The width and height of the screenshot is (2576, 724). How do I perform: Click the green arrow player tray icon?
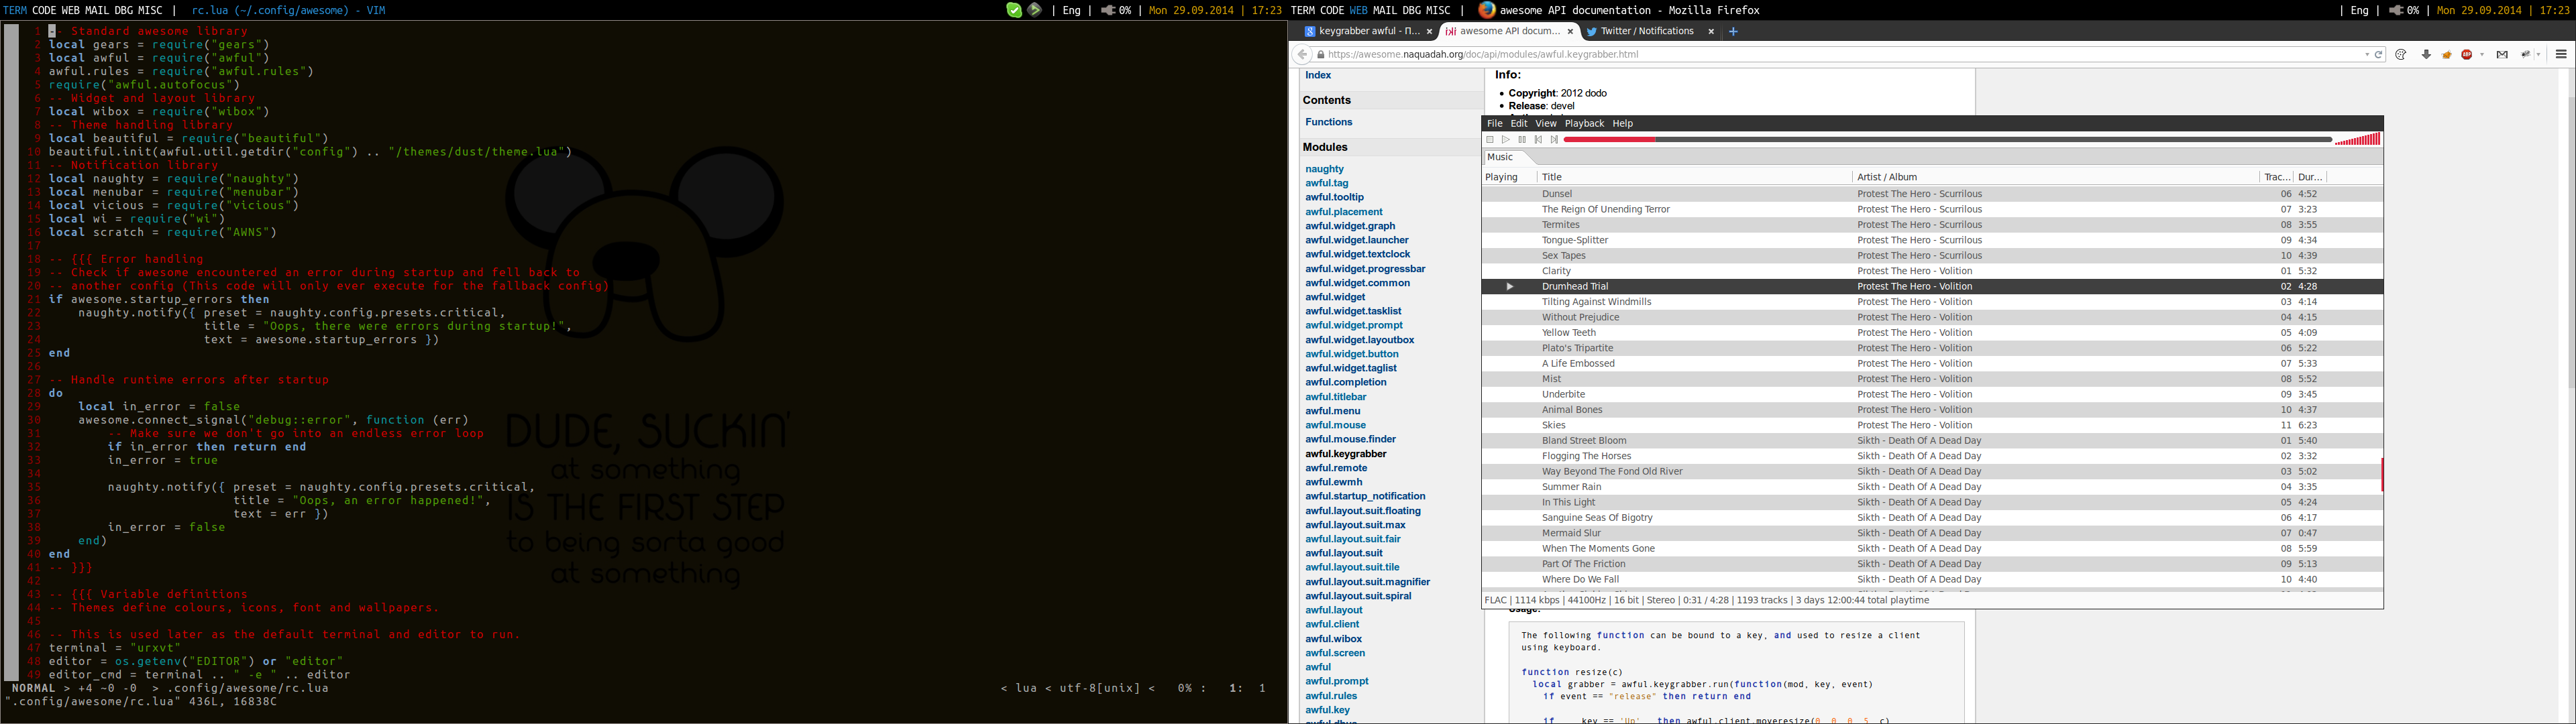point(1035,10)
